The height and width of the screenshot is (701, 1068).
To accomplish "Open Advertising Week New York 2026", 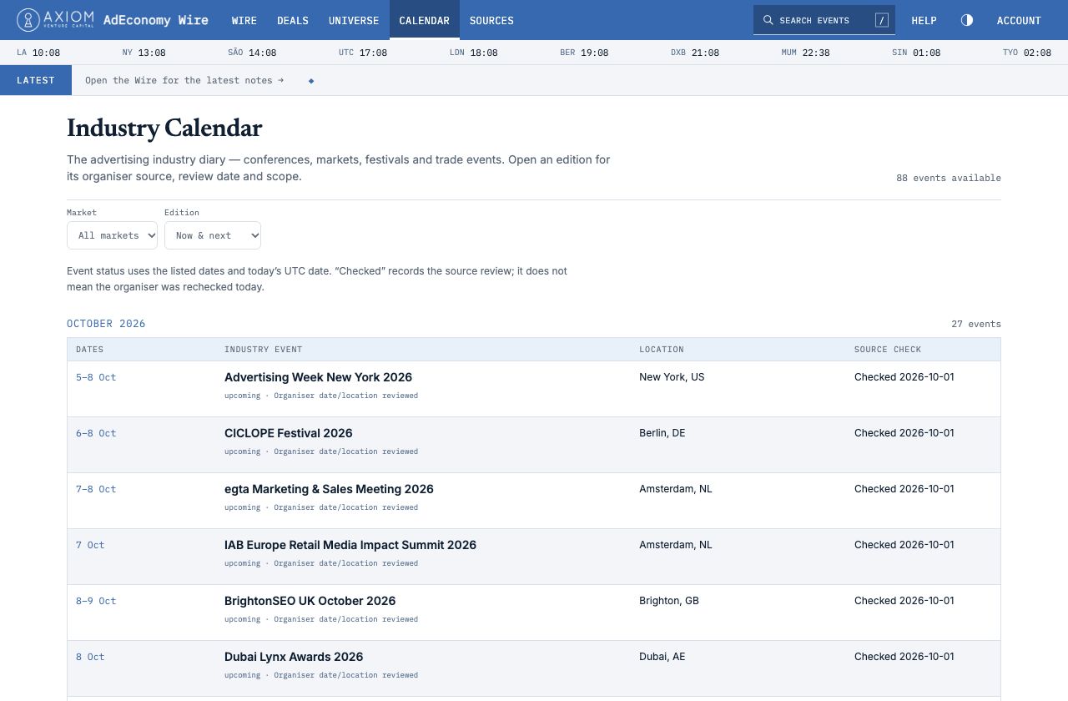I will click(318, 377).
